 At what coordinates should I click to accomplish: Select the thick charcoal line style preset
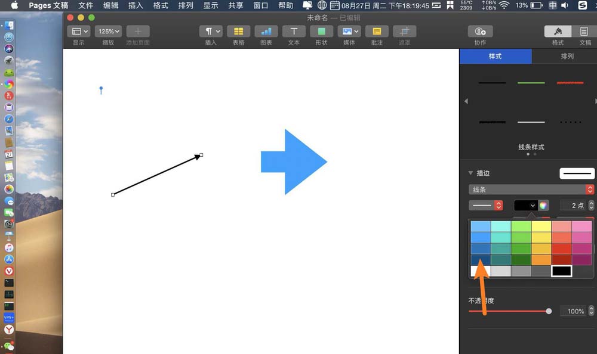tap(493, 122)
